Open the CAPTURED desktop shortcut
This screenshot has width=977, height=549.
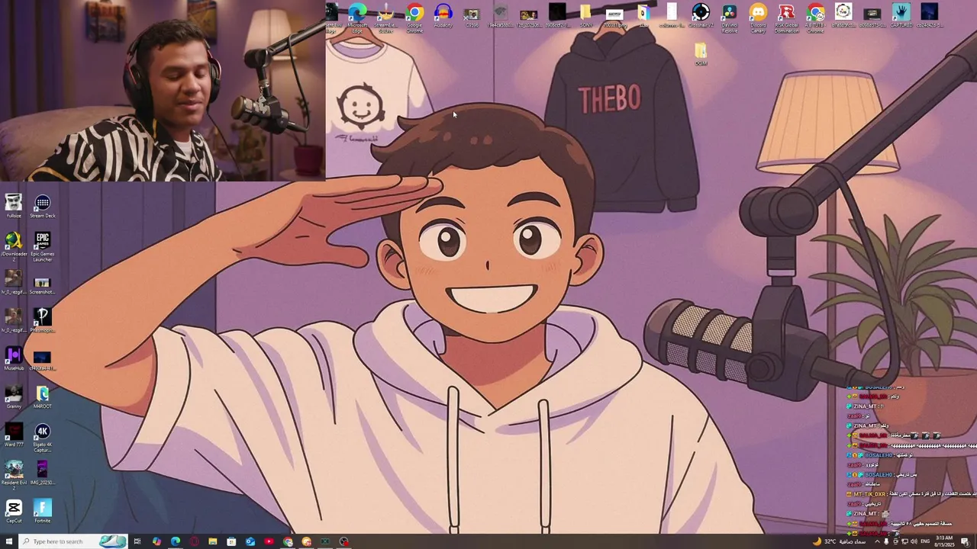click(x=901, y=15)
